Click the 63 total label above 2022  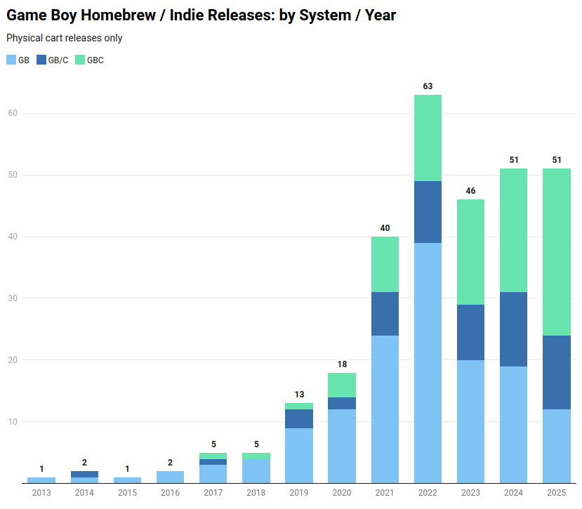pos(428,86)
